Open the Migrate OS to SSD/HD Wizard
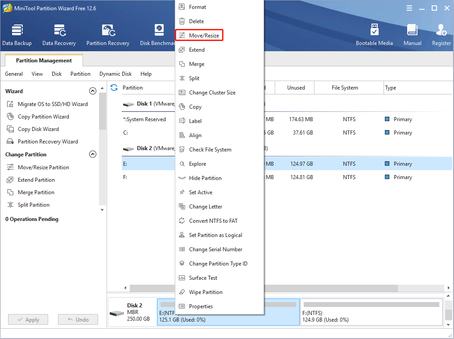Viewport: 454px width, 339px height. click(47, 104)
